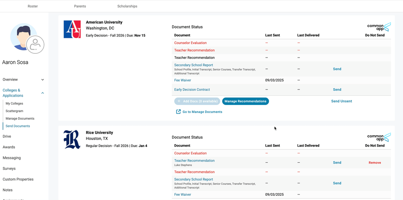Send American University's Secondary School Report
Image resolution: width=403 pixels, height=200 pixels.
pos(337,69)
